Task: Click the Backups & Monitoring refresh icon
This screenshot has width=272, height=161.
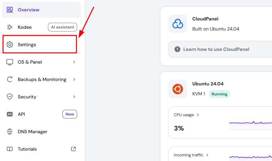Action: (x=10, y=79)
